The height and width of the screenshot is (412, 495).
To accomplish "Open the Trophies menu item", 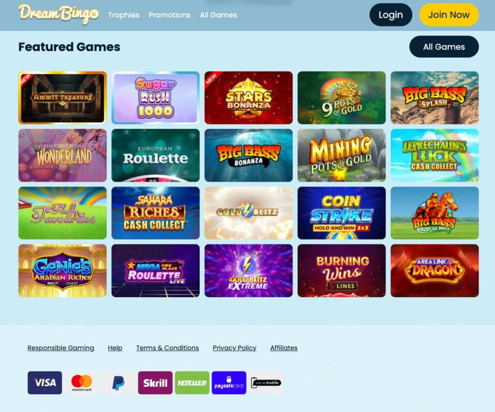I will 124,15.
